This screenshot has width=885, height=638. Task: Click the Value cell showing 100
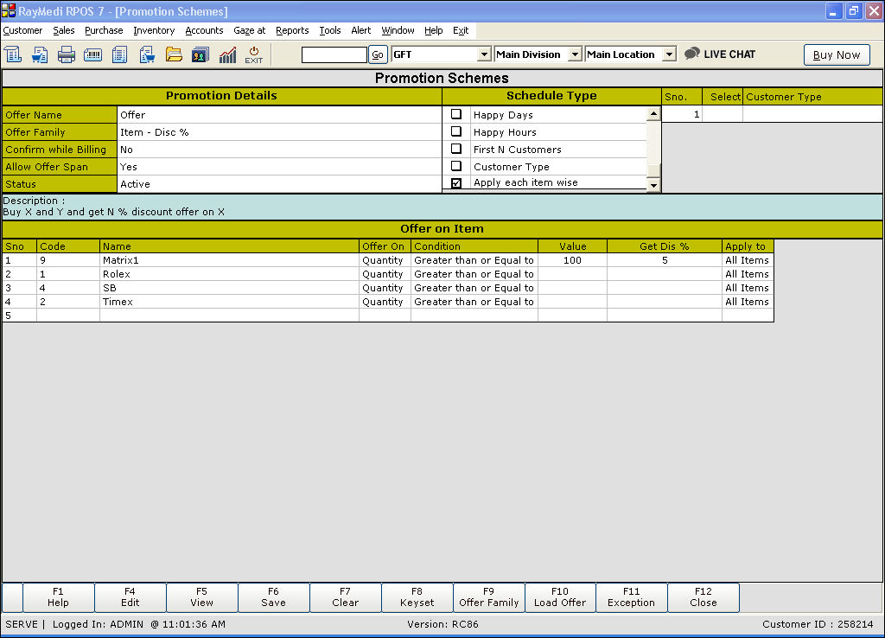[x=572, y=260]
